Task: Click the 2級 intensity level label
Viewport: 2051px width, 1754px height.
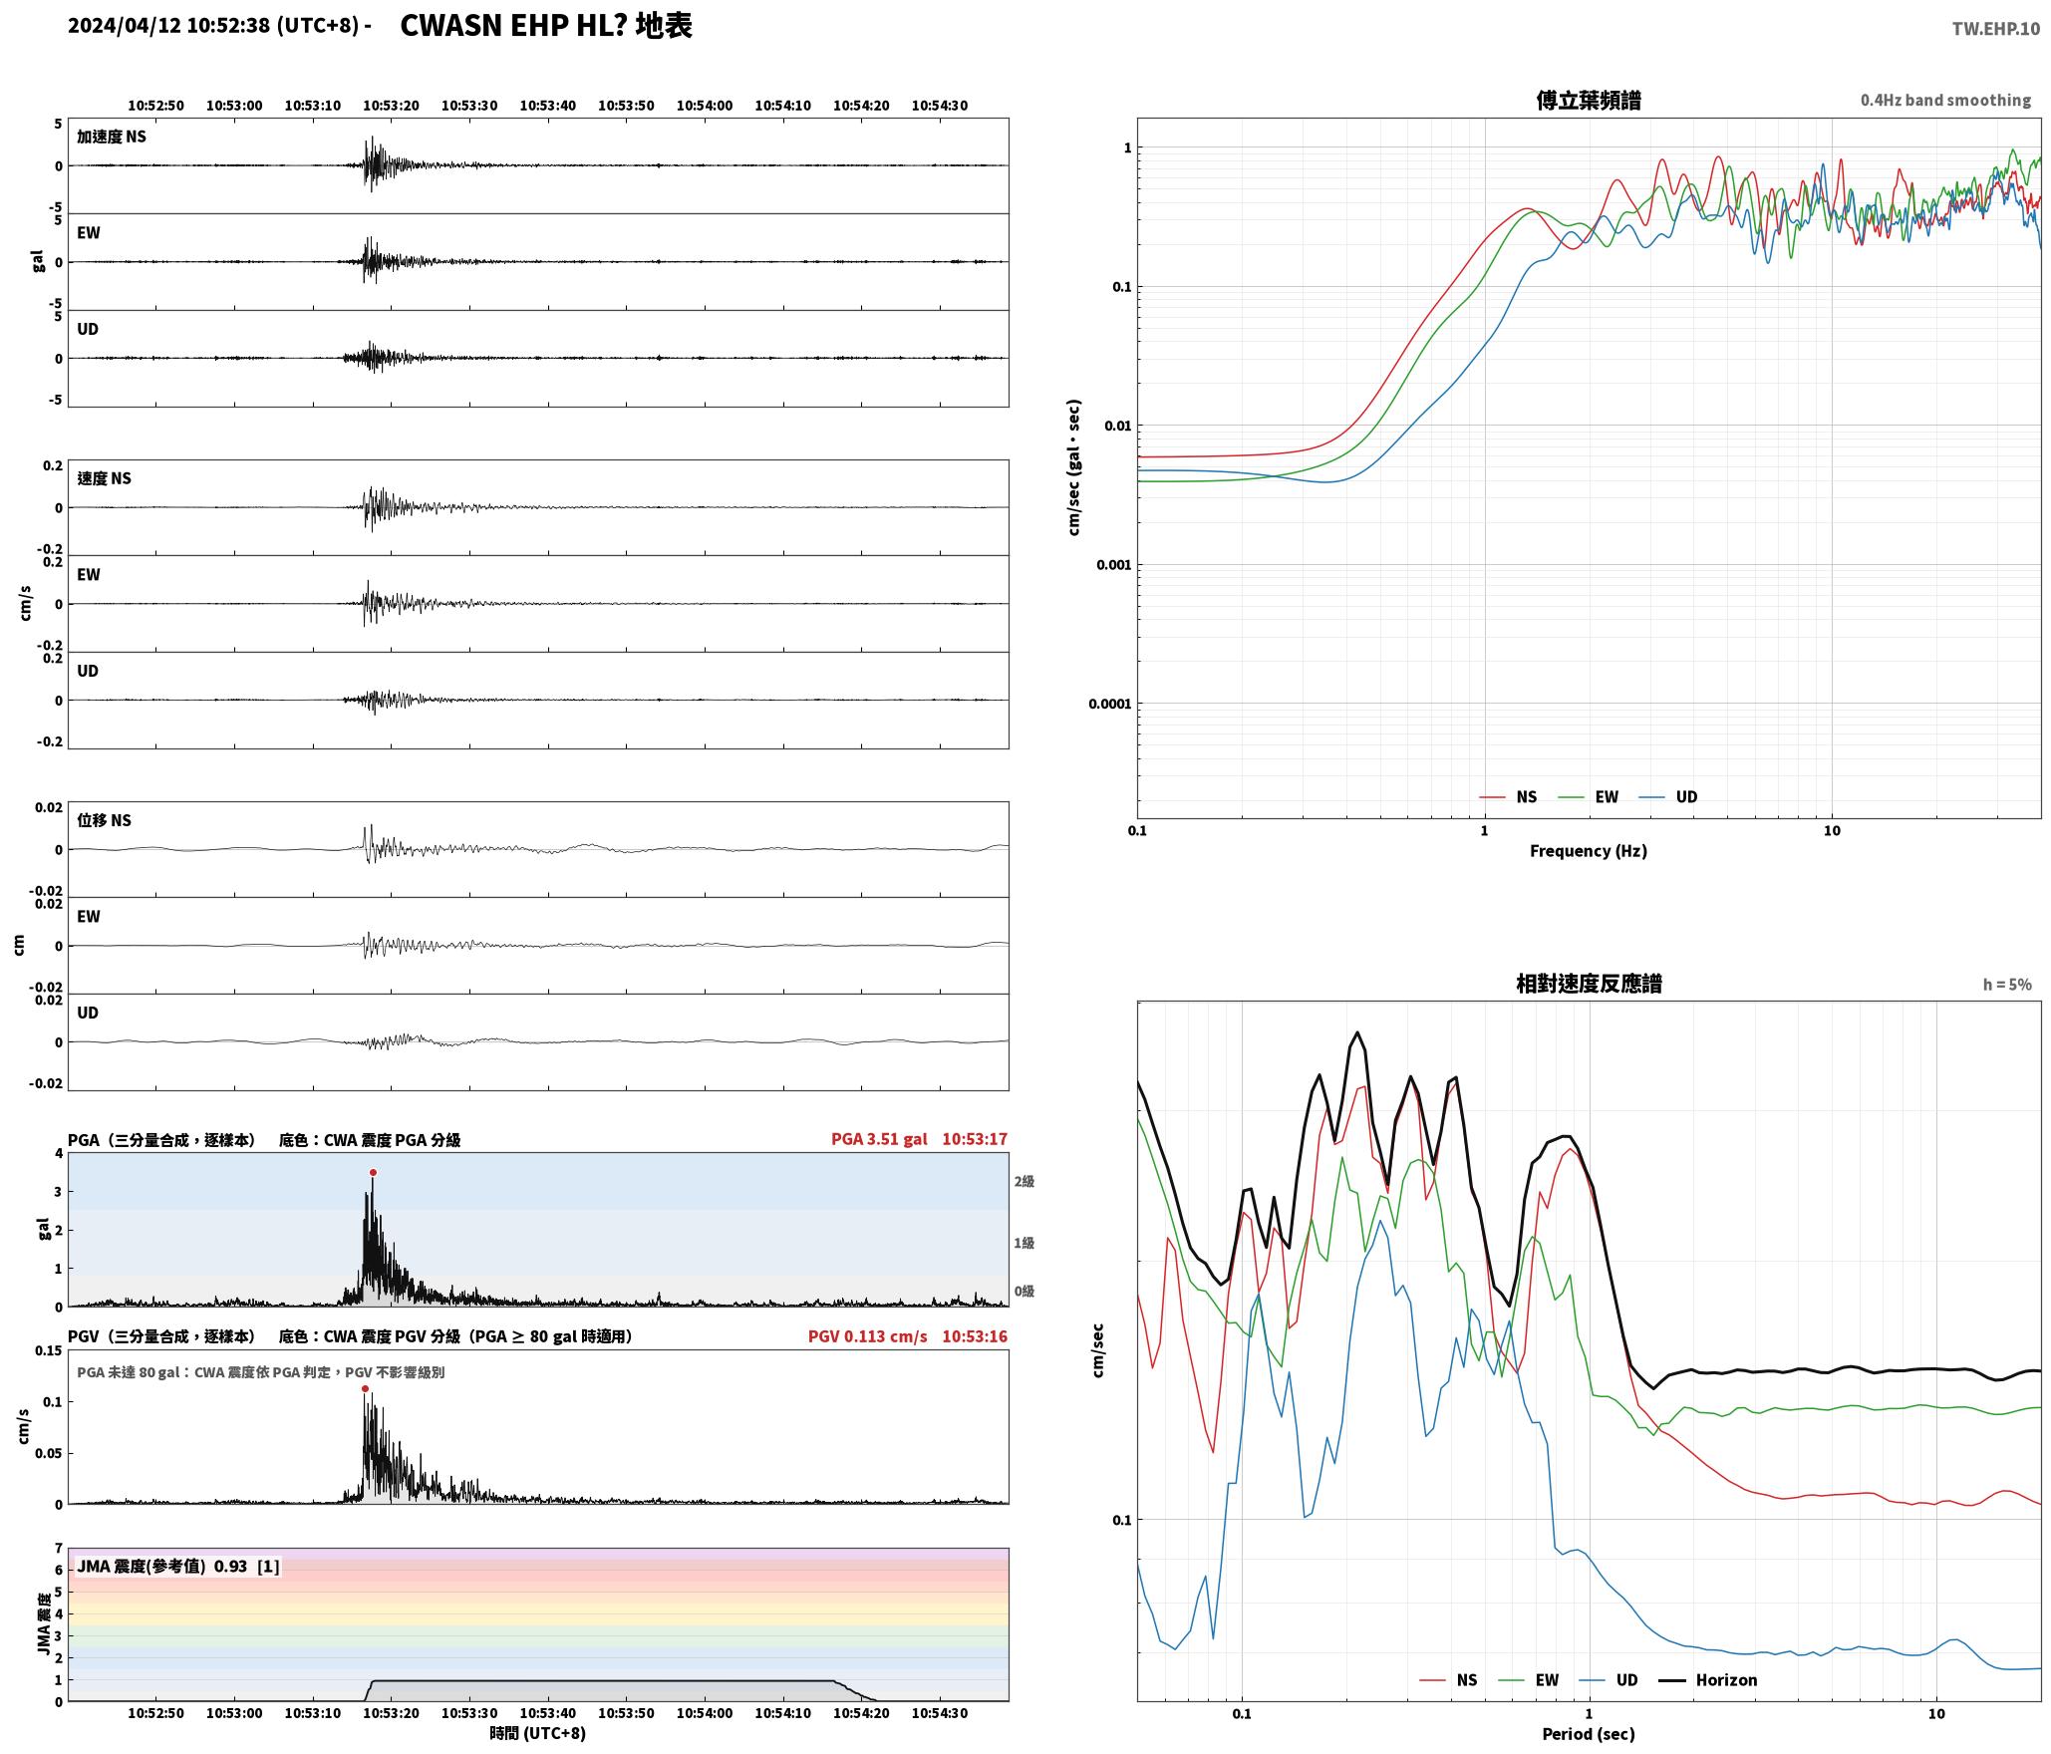Action: pyautogui.click(x=1025, y=1182)
